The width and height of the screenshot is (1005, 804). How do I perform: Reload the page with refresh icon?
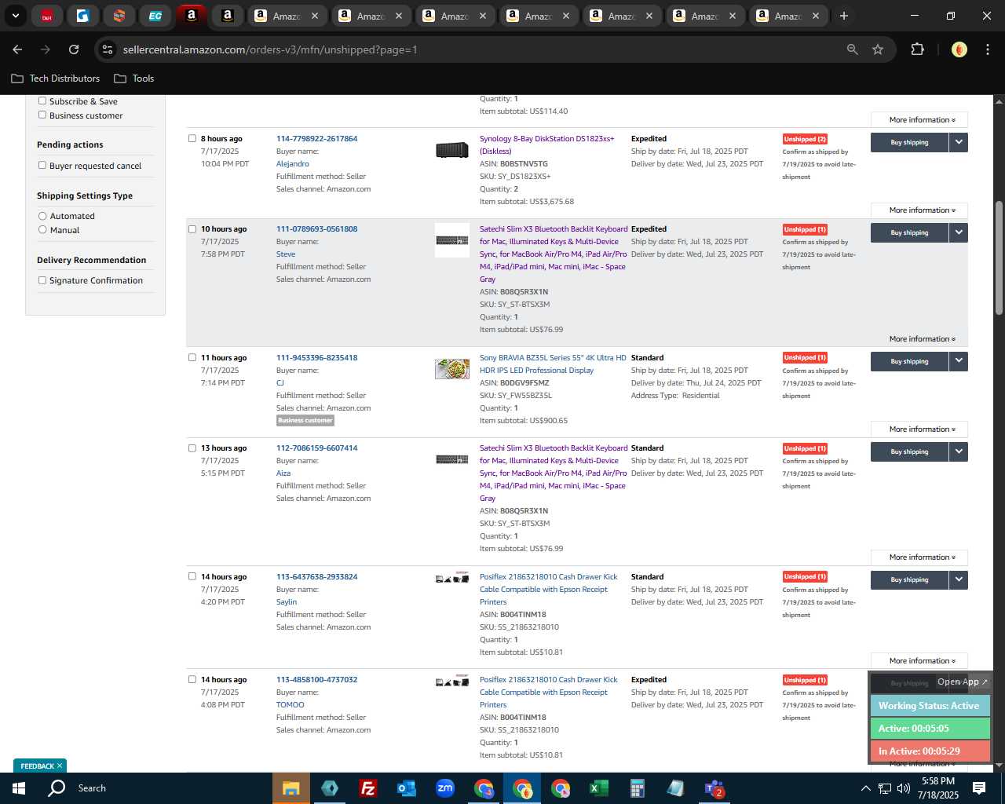74,49
